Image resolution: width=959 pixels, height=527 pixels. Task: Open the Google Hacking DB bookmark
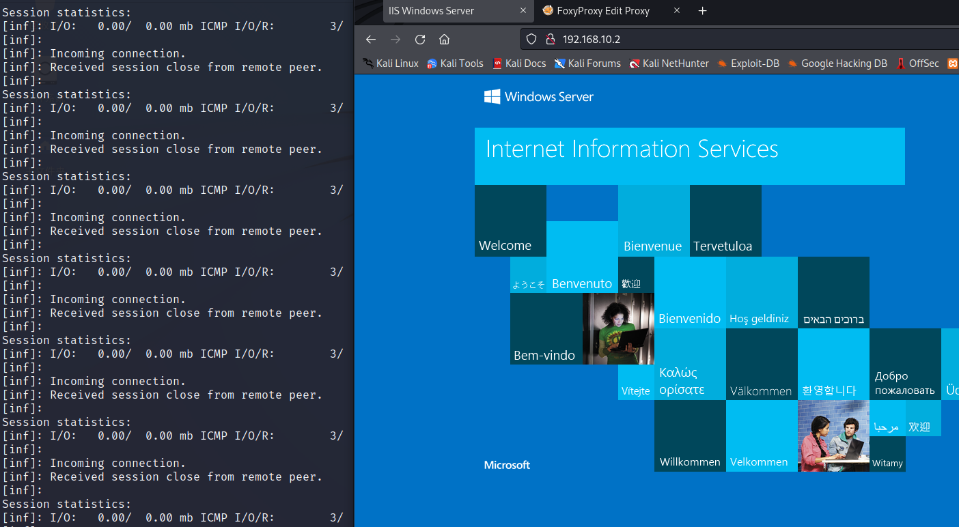click(837, 63)
